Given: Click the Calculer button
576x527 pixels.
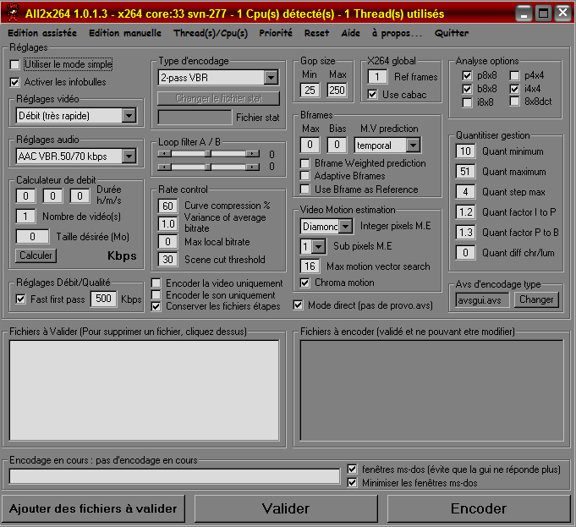Looking at the screenshot, I should (36, 255).
